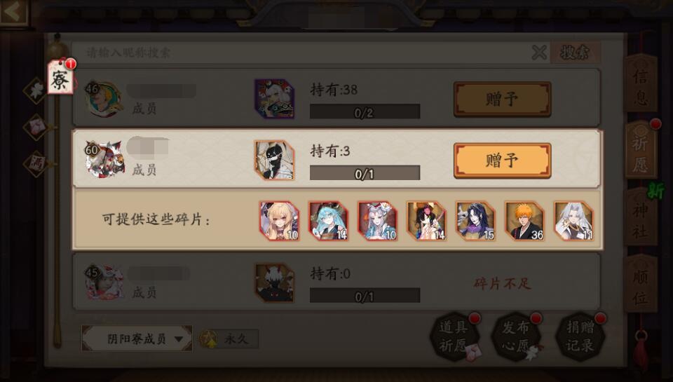Expand the 阴阳寮成员 dropdown

[137, 339]
